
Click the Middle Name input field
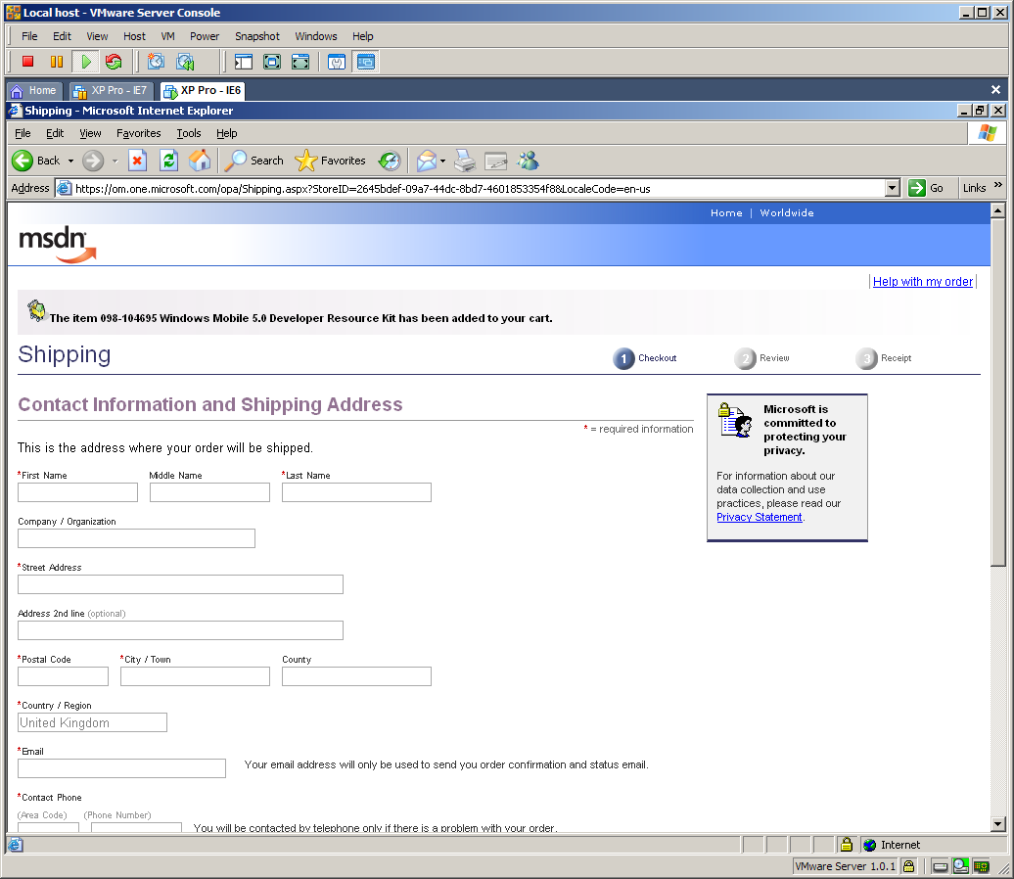pyautogui.click(x=209, y=492)
